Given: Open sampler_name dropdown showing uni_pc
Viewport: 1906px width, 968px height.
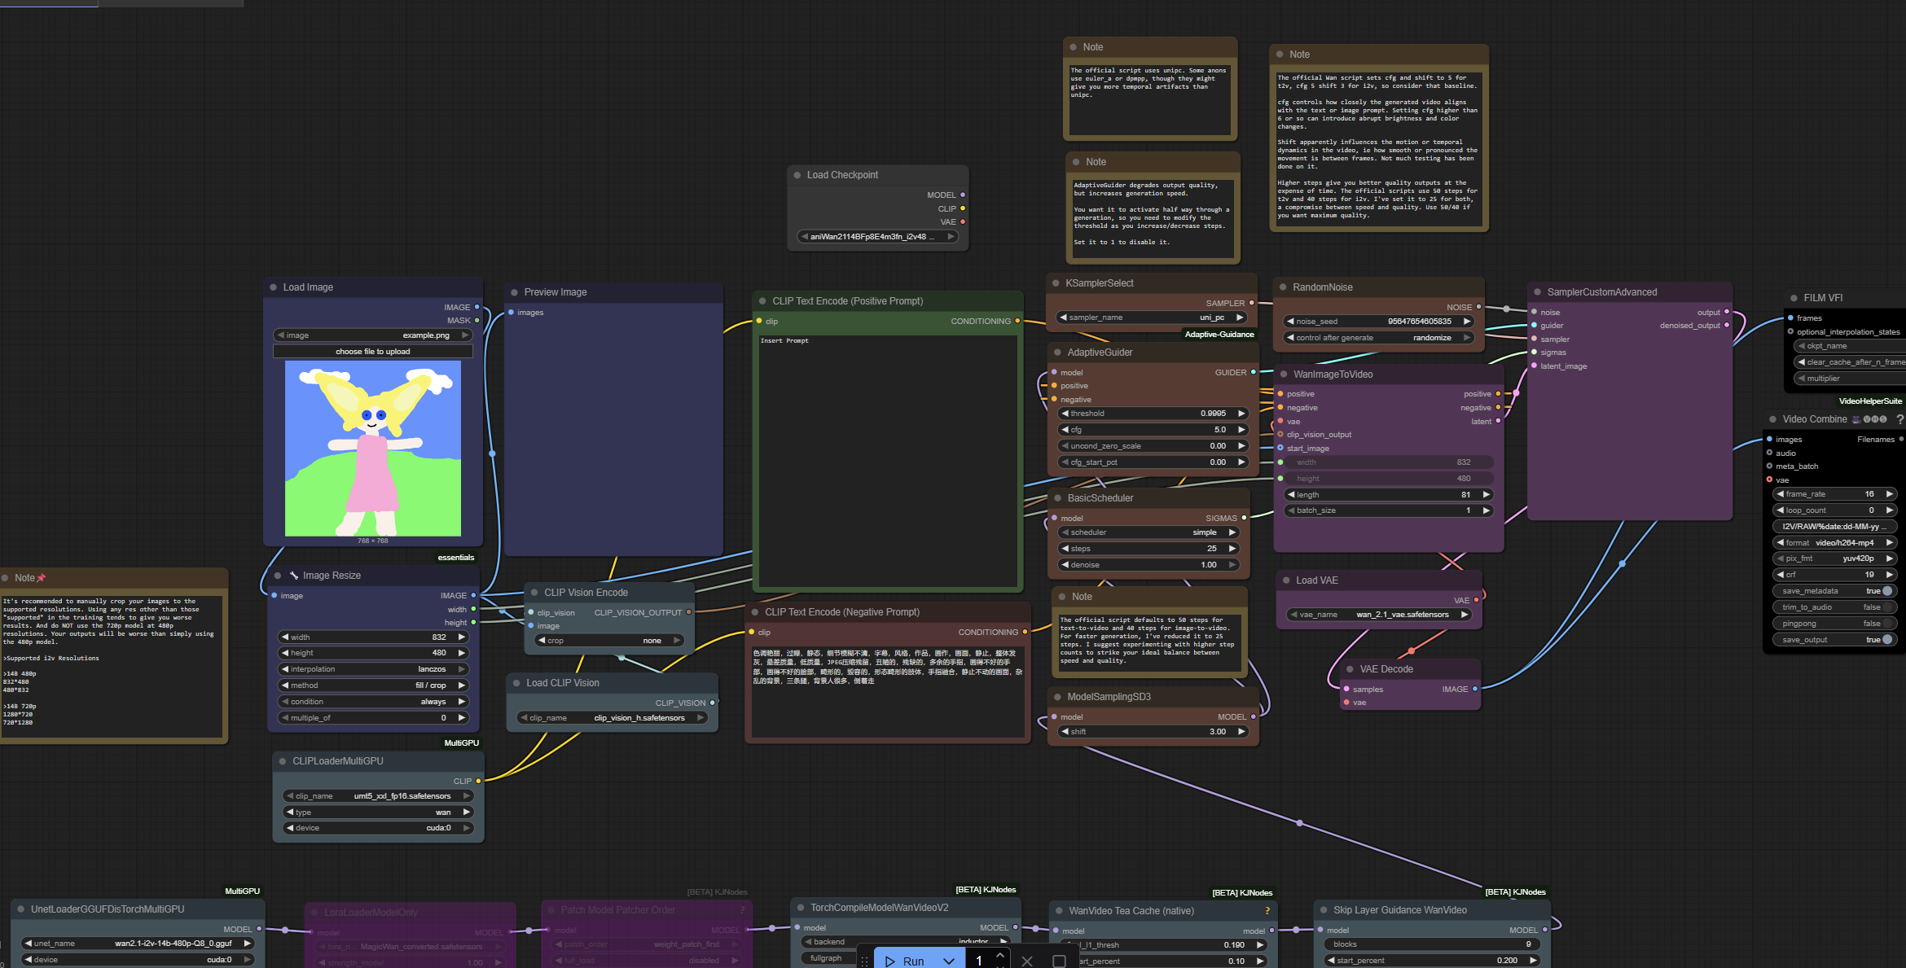Looking at the screenshot, I should point(1151,318).
